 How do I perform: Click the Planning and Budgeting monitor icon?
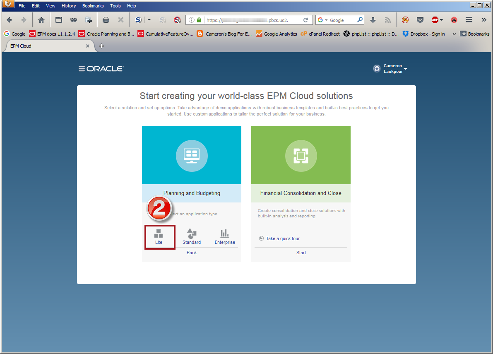coord(192,156)
